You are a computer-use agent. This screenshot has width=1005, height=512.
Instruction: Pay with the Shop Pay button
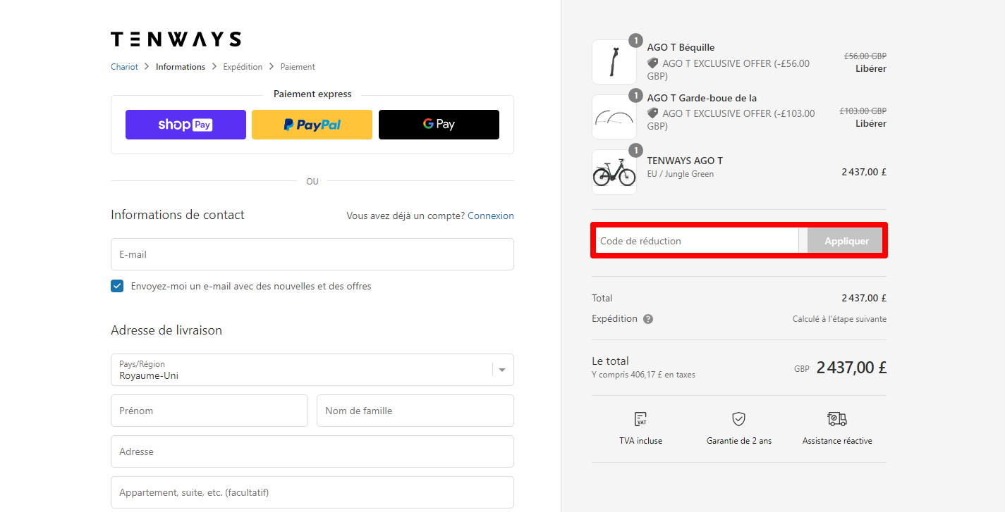click(185, 125)
